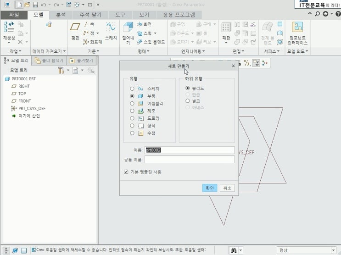The width and height of the screenshot is (341, 255).
Task: Expand the Model Intent (모델 의도) group dropdown
Action: tap(297, 51)
